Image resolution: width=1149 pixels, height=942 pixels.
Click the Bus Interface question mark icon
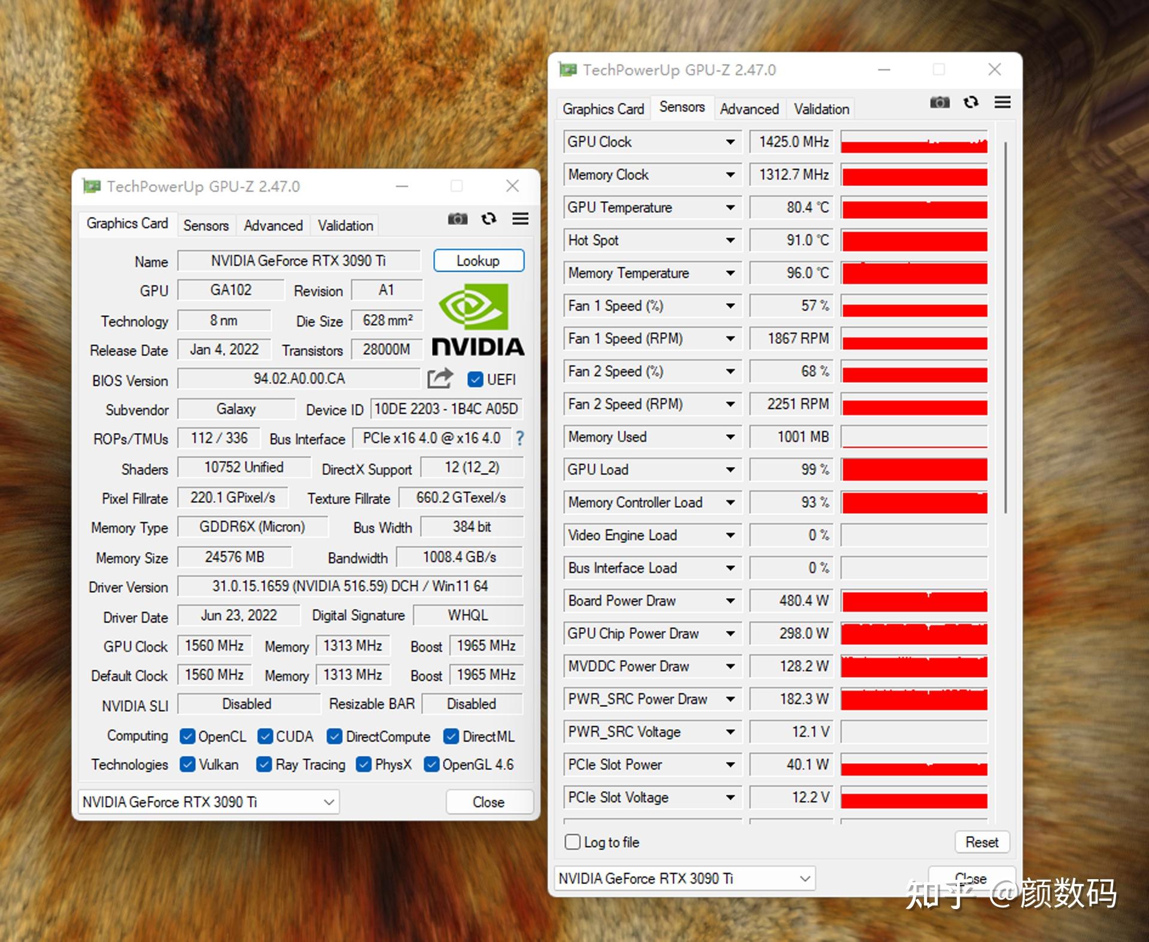pos(519,438)
